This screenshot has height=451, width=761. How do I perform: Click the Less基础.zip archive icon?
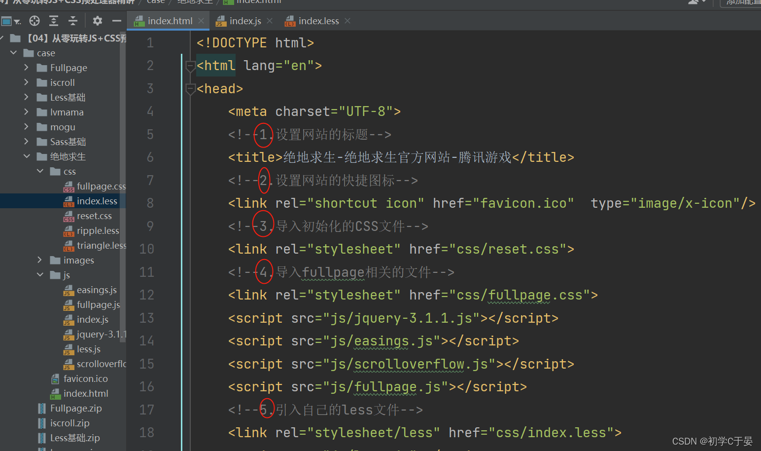coord(42,438)
